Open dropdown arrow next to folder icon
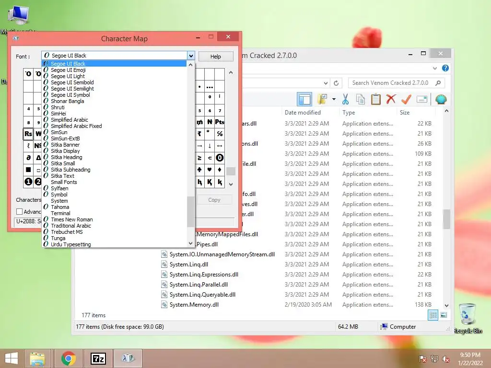 pos(334,99)
